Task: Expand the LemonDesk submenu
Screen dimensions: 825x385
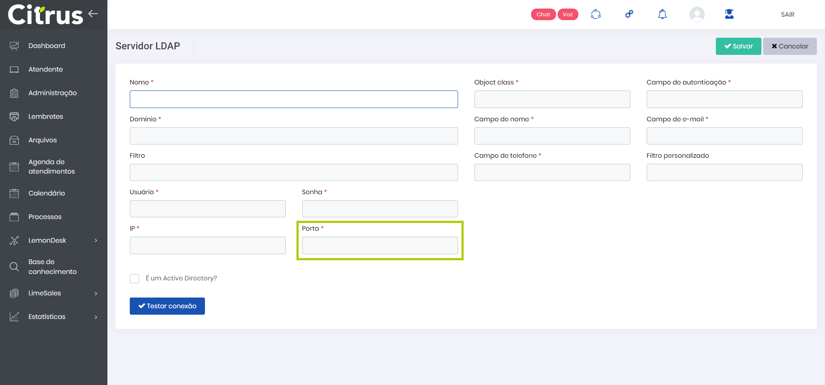Action: coord(96,241)
